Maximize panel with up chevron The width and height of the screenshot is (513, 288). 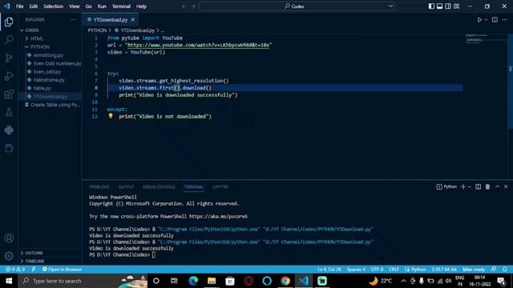click(x=497, y=186)
